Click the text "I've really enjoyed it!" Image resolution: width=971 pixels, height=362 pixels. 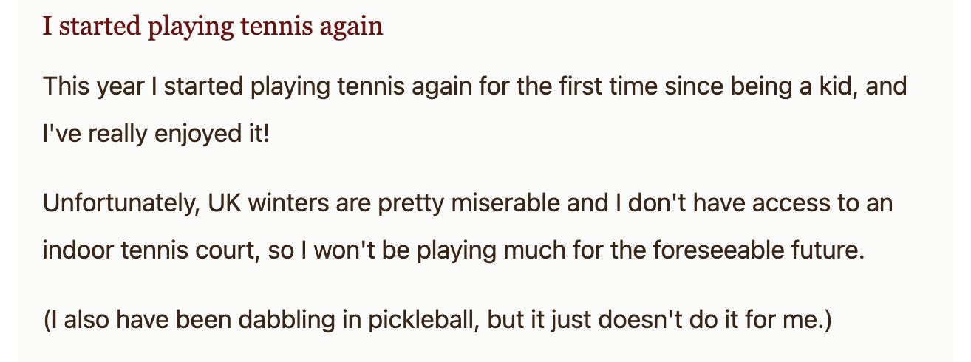pos(157,135)
